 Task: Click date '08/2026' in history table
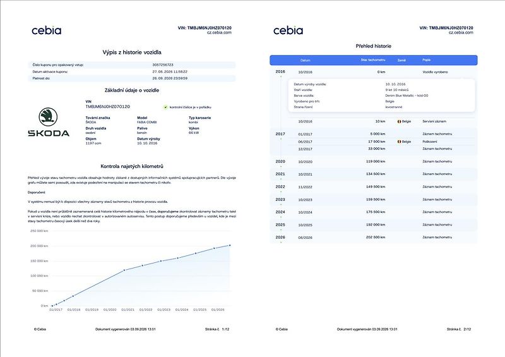305,238
